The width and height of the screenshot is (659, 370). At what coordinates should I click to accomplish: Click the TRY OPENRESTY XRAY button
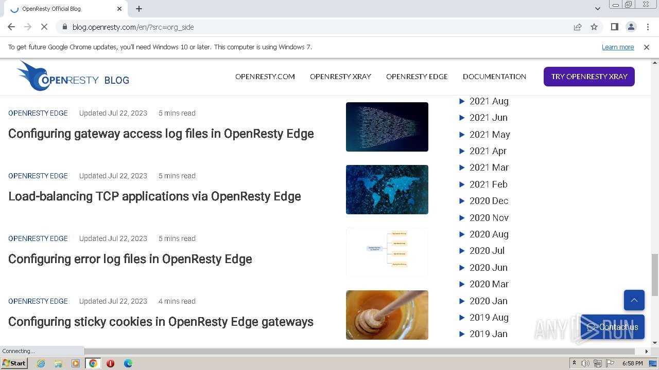pyautogui.click(x=589, y=77)
